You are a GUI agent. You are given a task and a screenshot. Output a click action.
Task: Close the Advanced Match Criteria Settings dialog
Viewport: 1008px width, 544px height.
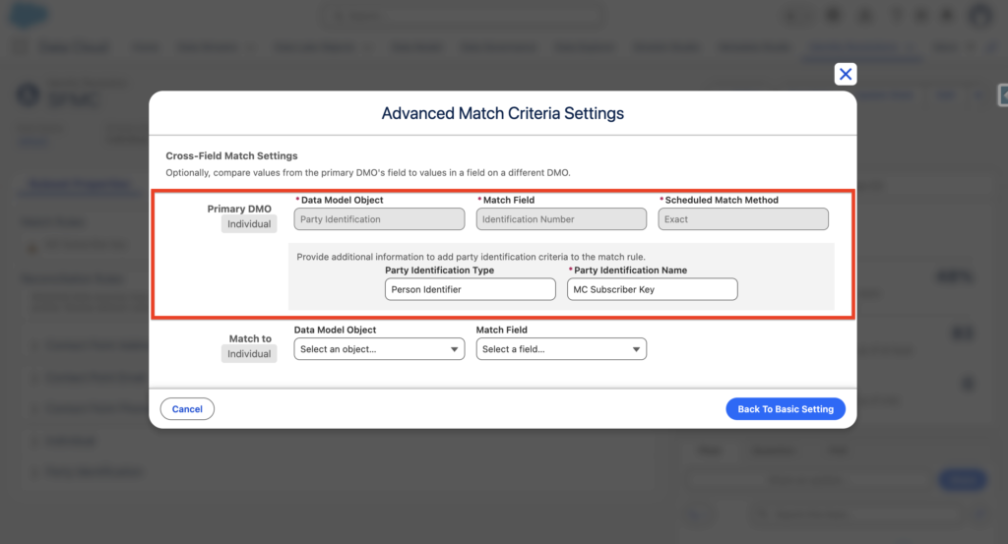845,74
